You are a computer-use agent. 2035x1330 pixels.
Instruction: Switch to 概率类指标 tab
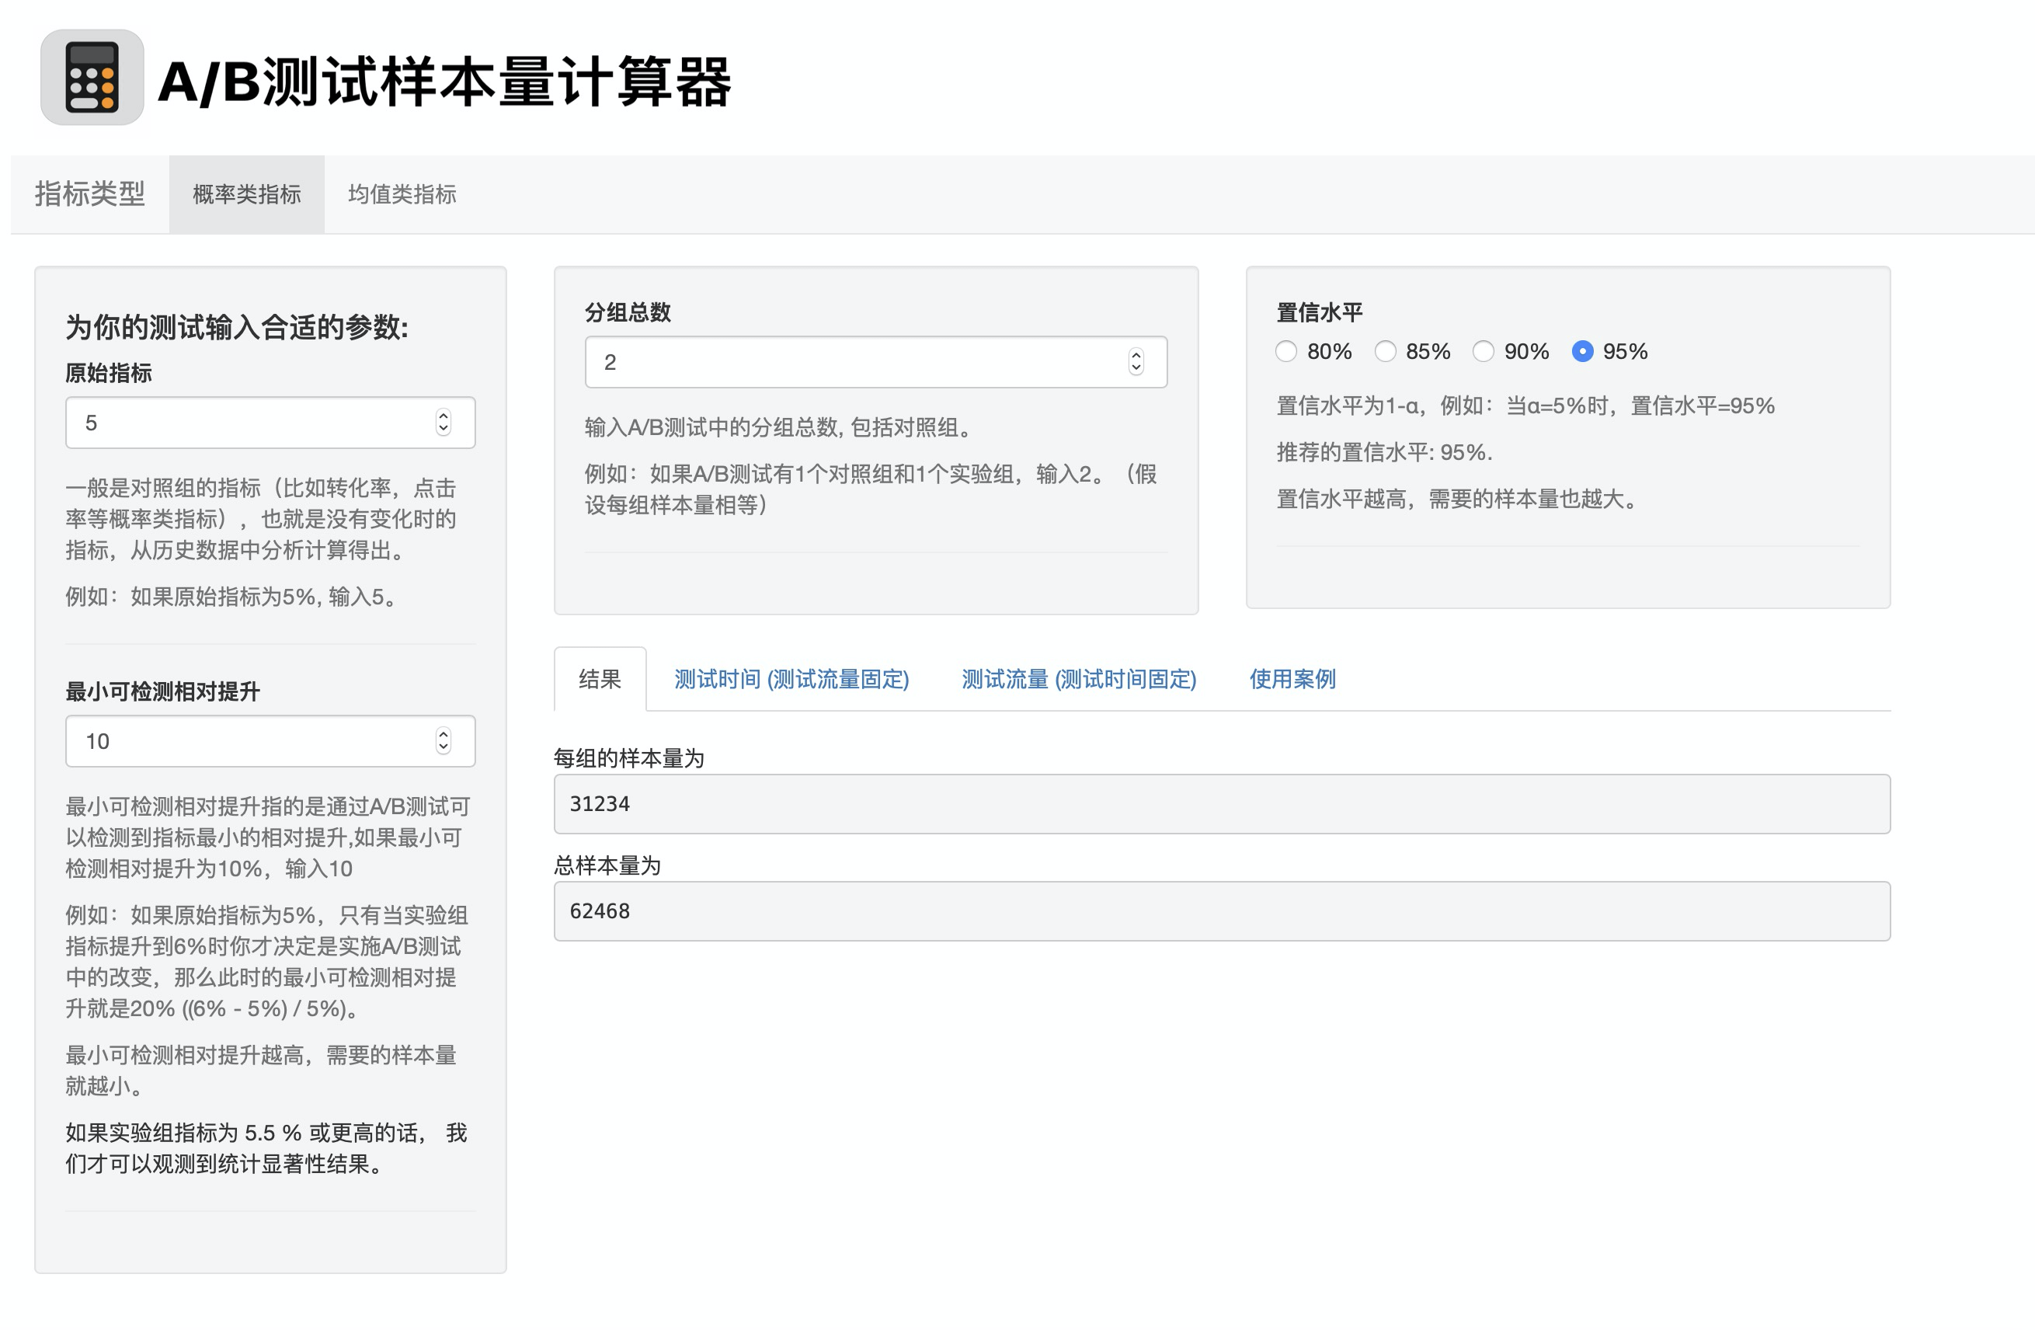(x=246, y=194)
